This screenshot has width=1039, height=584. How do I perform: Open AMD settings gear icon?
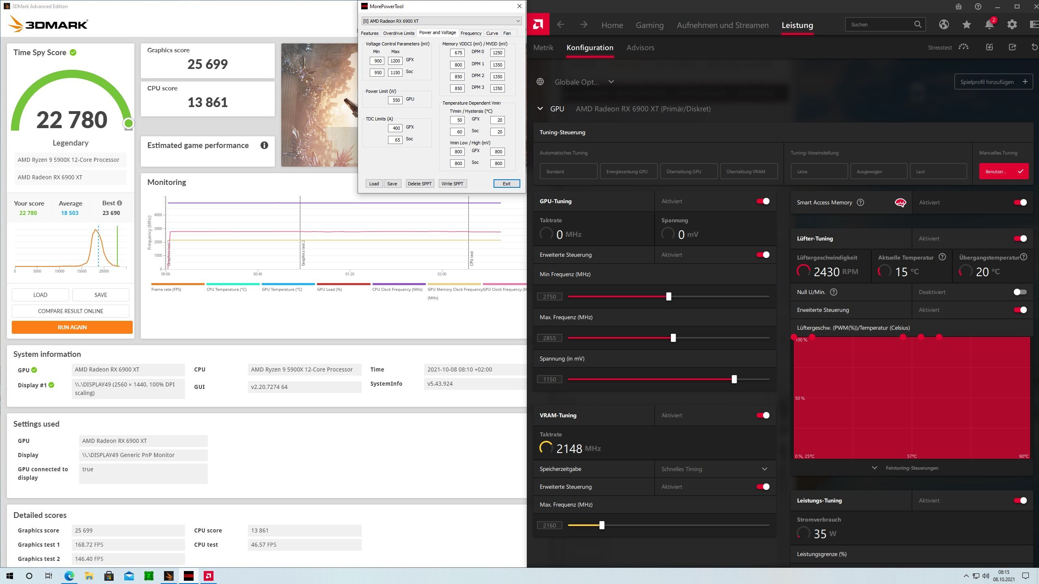[x=1012, y=25]
